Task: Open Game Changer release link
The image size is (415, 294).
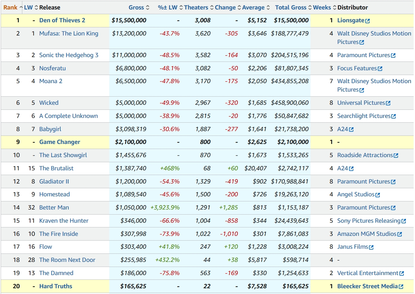Action: coord(60,142)
